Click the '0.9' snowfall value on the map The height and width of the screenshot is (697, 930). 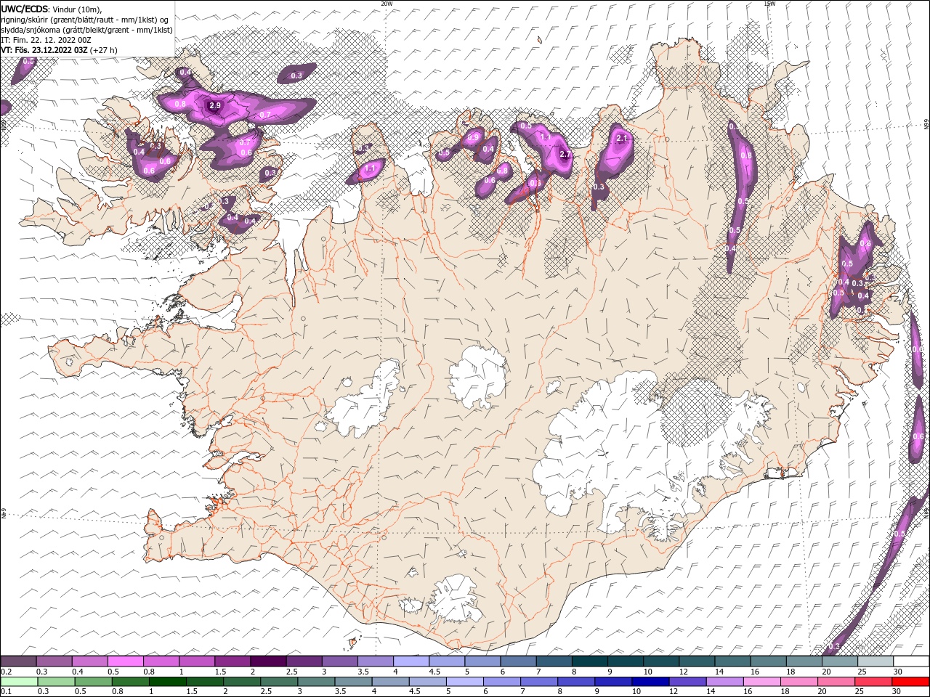pos(474,136)
